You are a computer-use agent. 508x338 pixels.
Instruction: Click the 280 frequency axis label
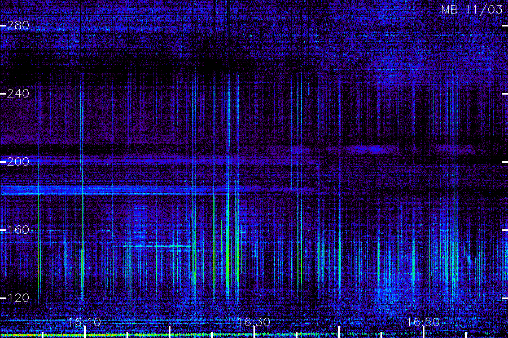pos(18,25)
